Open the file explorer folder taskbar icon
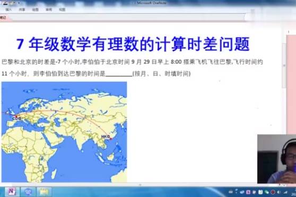The width and height of the screenshot is (296, 197). point(44,192)
